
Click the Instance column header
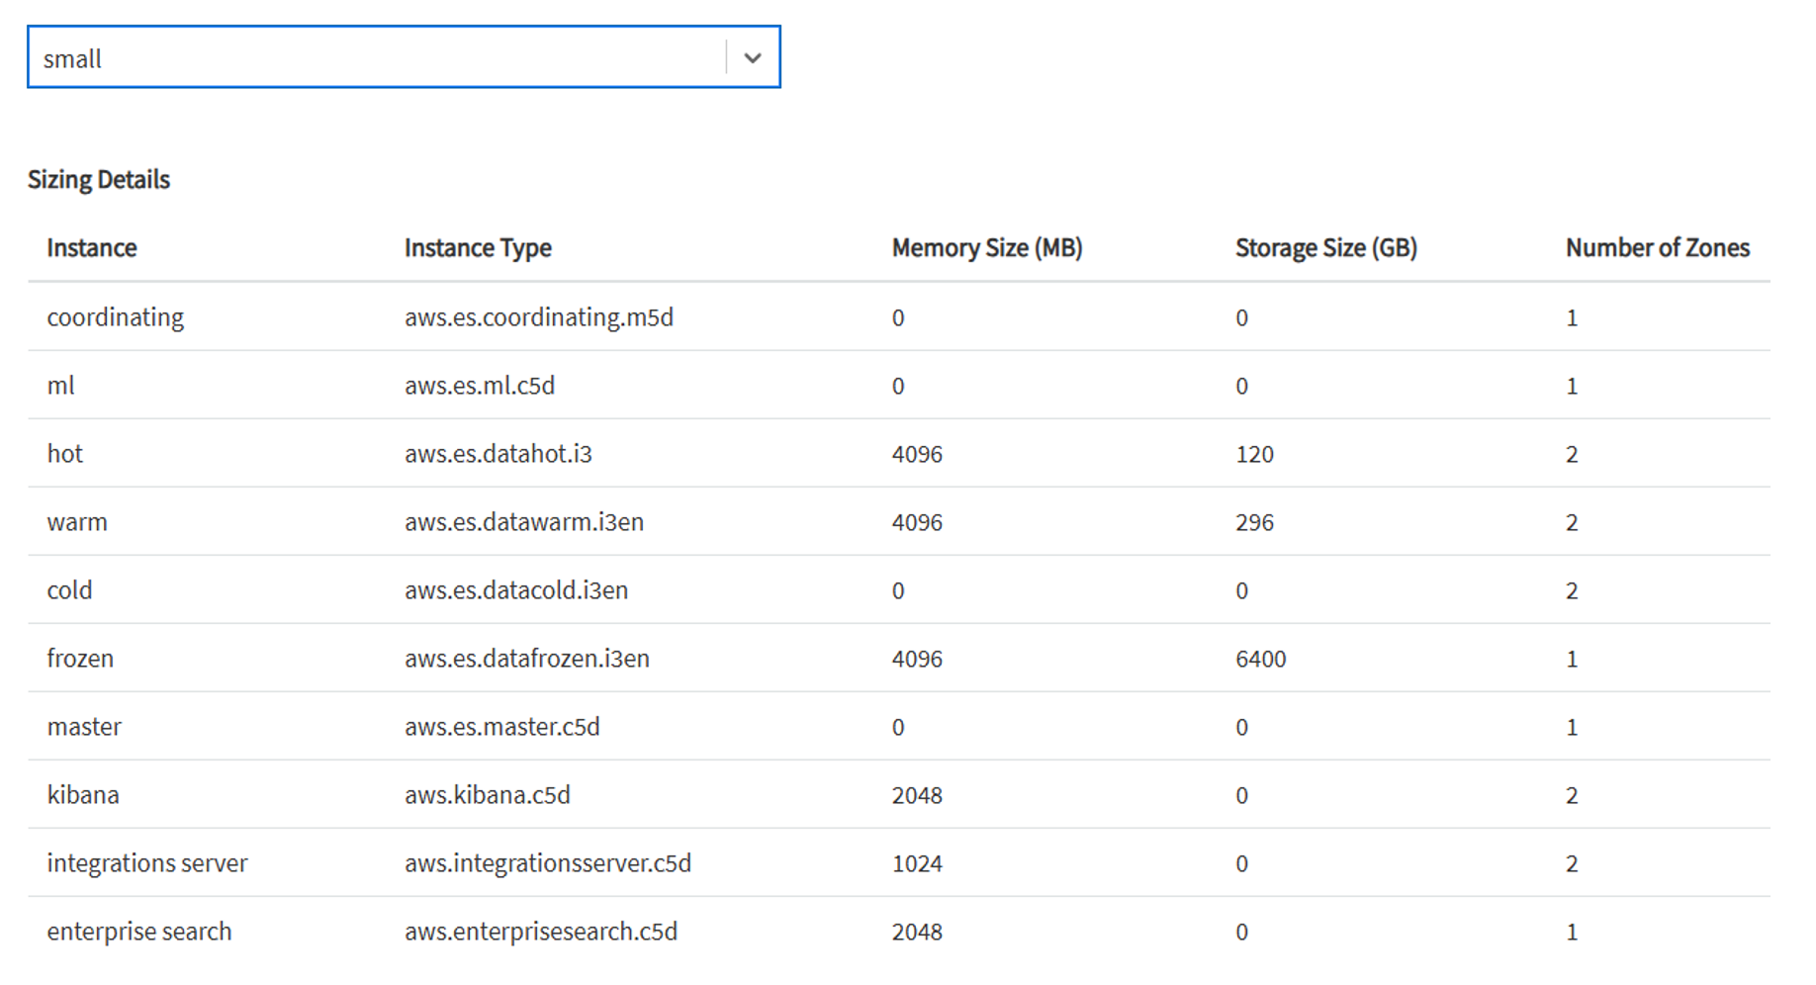91,247
